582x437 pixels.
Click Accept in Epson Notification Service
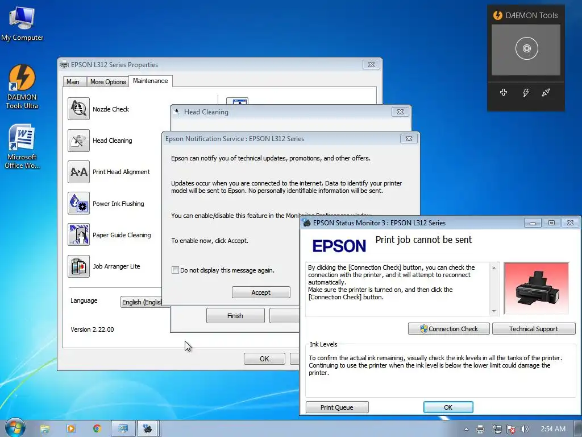click(x=261, y=292)
